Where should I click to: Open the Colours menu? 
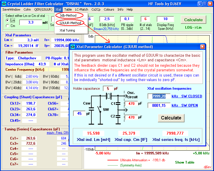(x=109, y=9)
